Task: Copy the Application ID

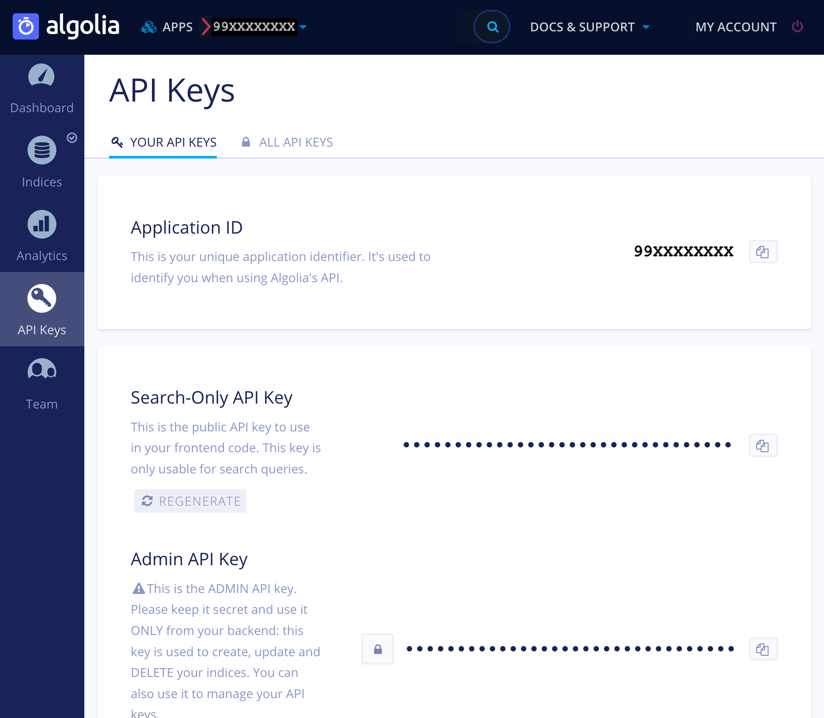Action: [x=764, y=252]
